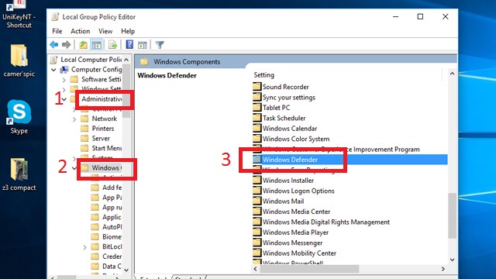Select Local Computer Policy root node
The width and height of the screenshot is (496, 279).
pyautogui.click(x=91, y=60)
